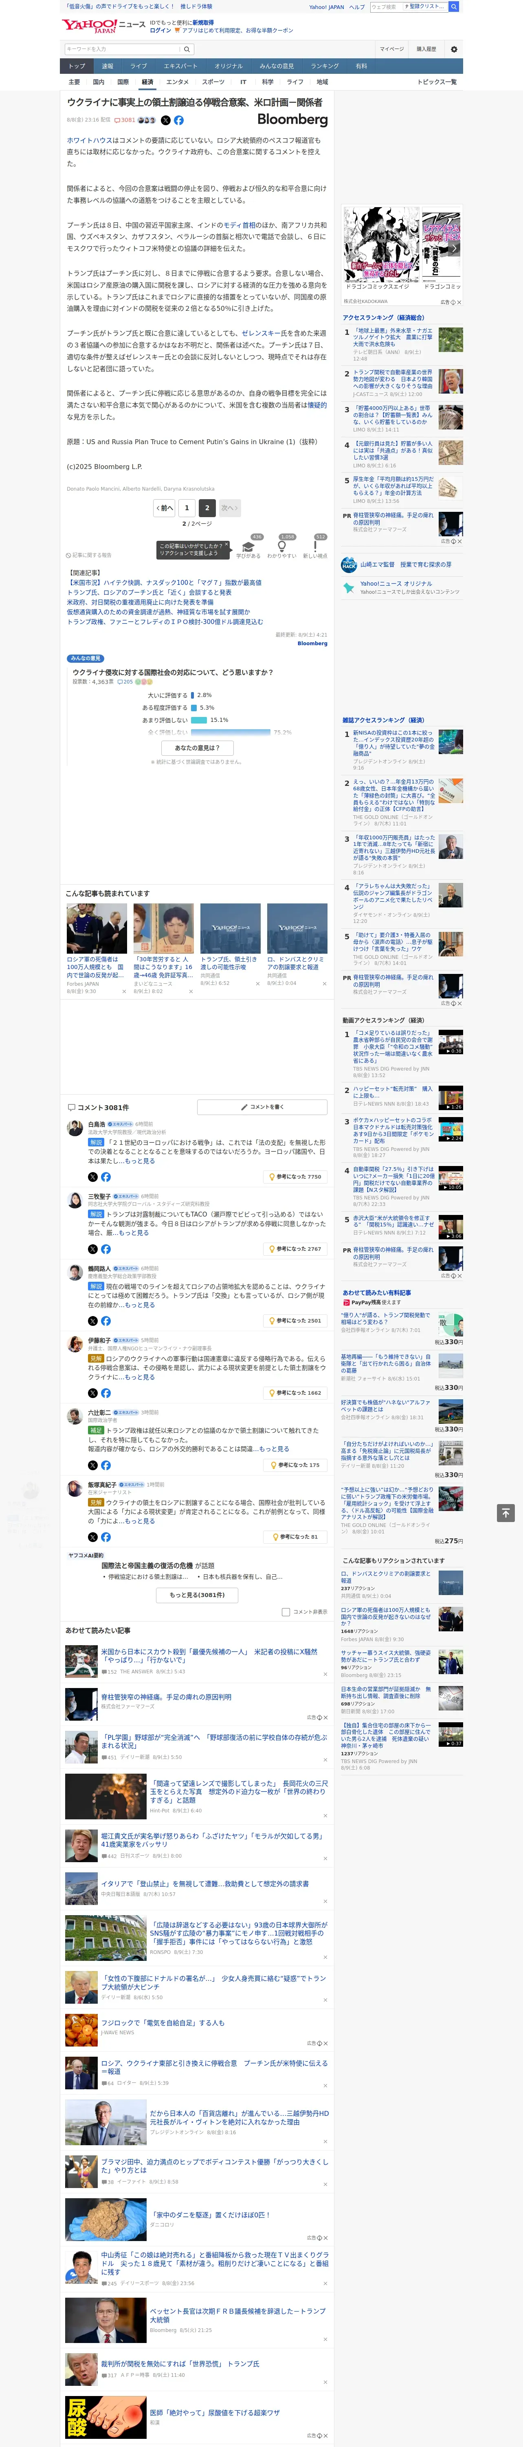Expand 六辻彰二's comment with もっと見る

click(x=273, y=1449)
